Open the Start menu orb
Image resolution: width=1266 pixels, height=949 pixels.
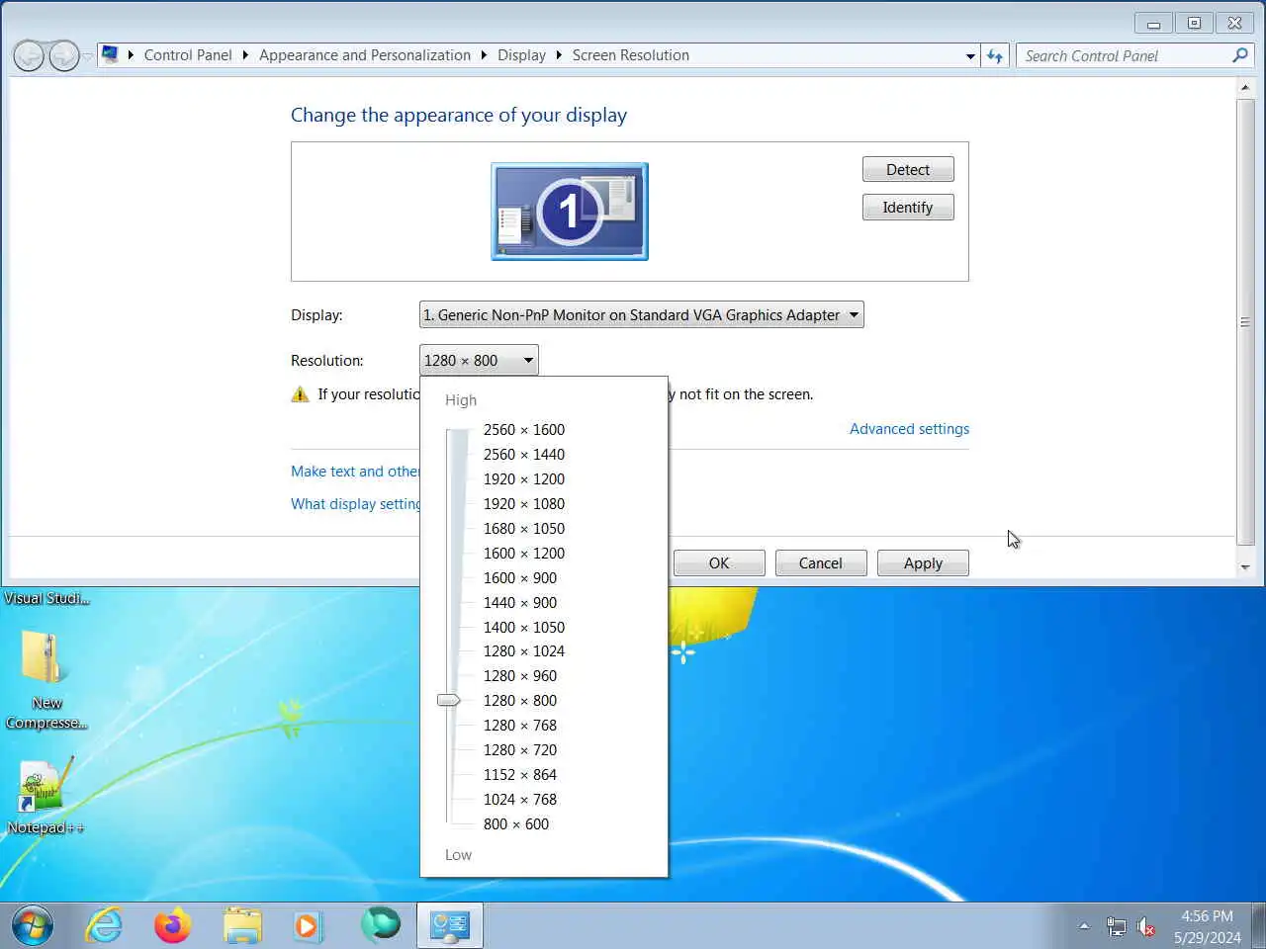[33, 926]
